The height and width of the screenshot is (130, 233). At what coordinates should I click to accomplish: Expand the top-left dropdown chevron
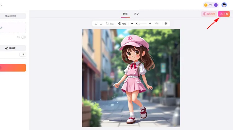[x=1, y=5]
